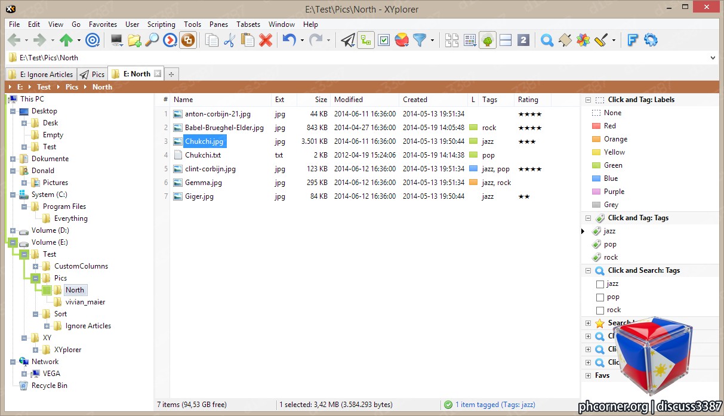Expand the Favs catalog category
The image size is (724, 416).
[x=588, y=376]
